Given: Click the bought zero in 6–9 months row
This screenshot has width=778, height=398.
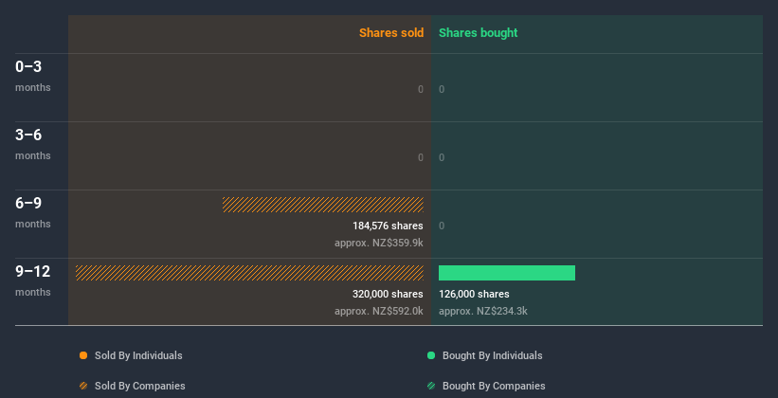Looking at the screenshot, I should pos(442,226).
